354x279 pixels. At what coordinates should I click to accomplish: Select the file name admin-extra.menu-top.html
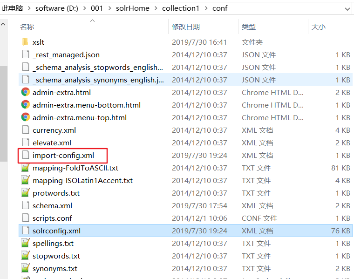[x=80, y=117]
